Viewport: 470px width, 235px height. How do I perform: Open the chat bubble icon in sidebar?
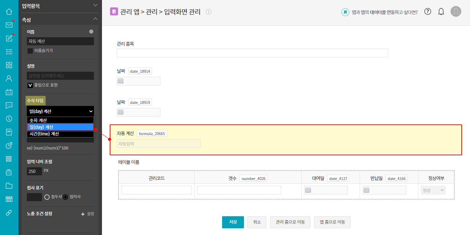pos(9,105)
